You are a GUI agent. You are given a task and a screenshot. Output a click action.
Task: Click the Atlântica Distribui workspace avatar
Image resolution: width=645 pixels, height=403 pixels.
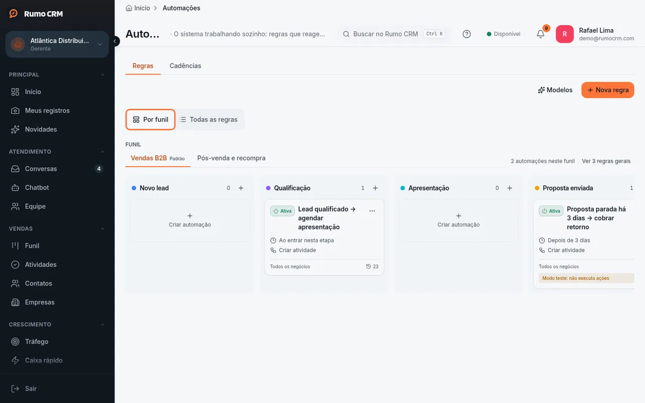(x=18, y=44)
